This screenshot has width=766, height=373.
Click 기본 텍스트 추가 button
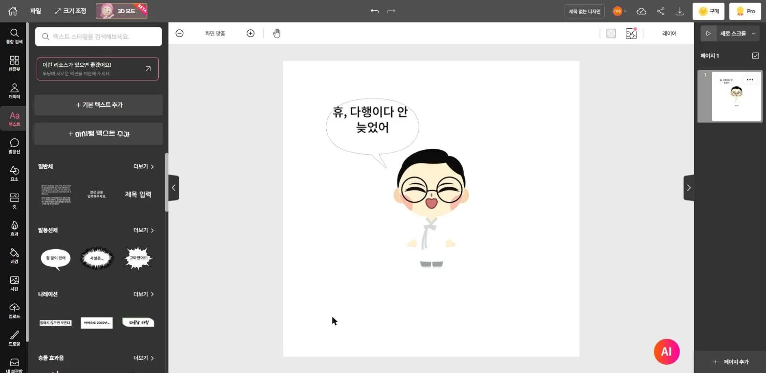99,105
